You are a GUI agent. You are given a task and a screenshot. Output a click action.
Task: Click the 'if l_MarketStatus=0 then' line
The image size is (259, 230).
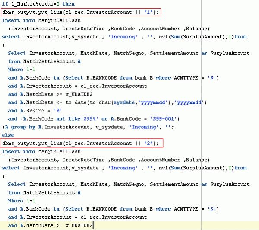pos(38,4)
